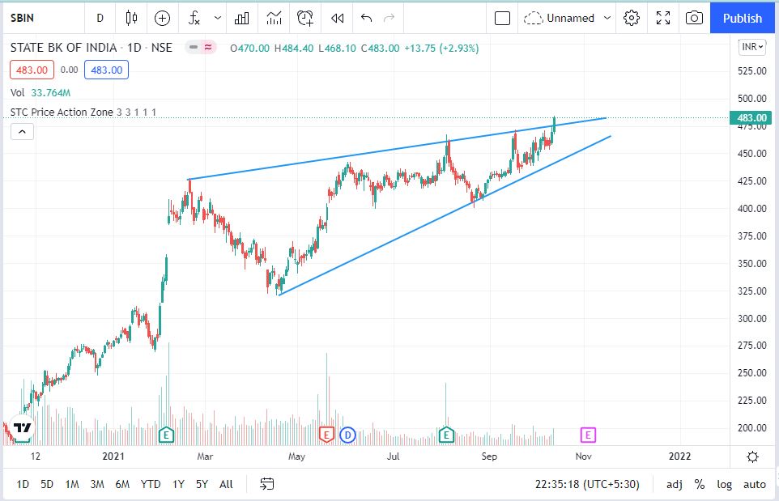
Task: Toggle adj data adjustment
Action: coord(675,484)
